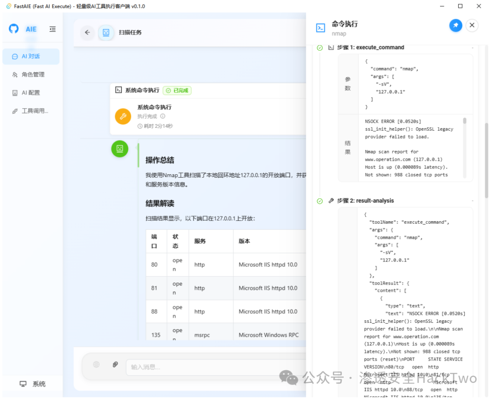The width and height of the screenshot is (493, 398).
Task: Click the terminal icon in 命令执行 panel header
Action: (320, 28)
